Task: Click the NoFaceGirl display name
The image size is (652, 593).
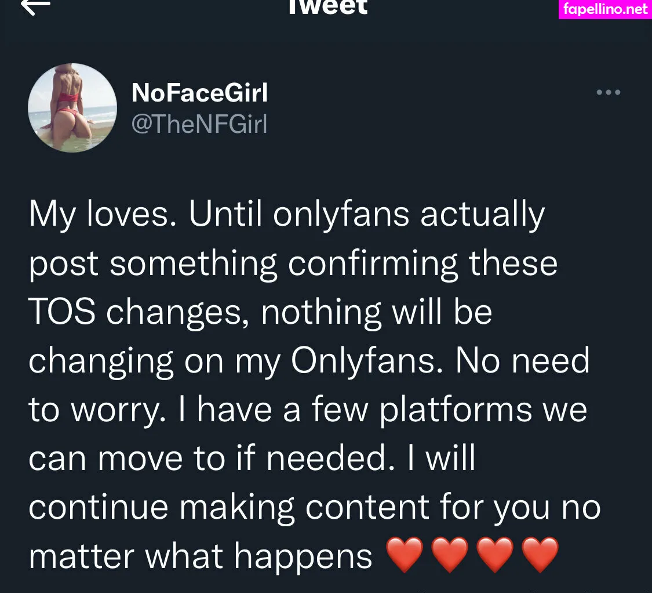Action: [x=199, y=92]
